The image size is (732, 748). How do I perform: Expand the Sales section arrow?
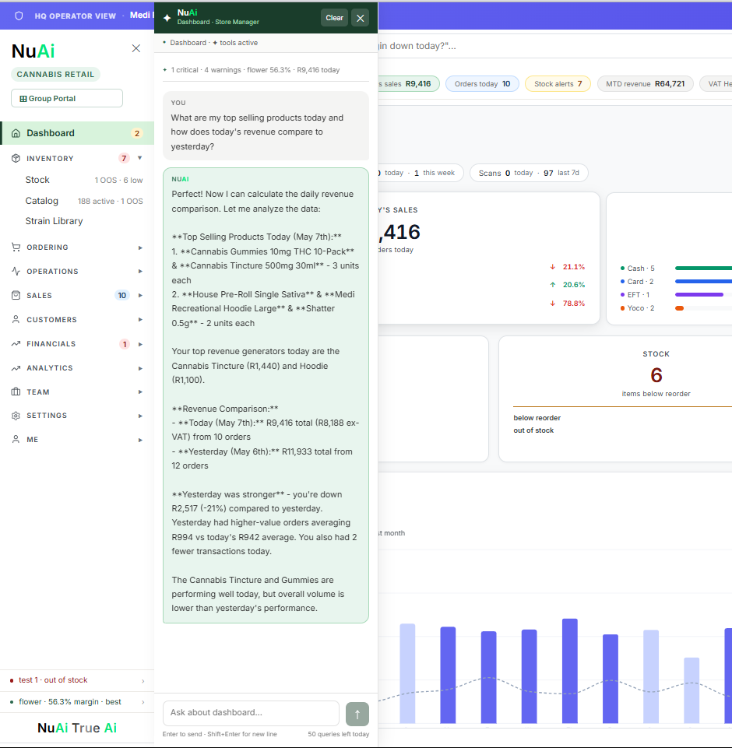point(140,295)
